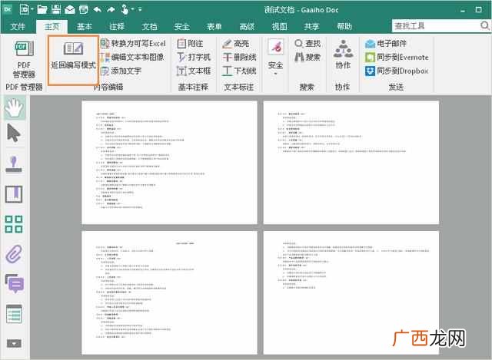Image resolution: width=492 pixels, height=360 pixels.
Task: Switch to the 文档 ribbon tab
Action: click(149, 27)
